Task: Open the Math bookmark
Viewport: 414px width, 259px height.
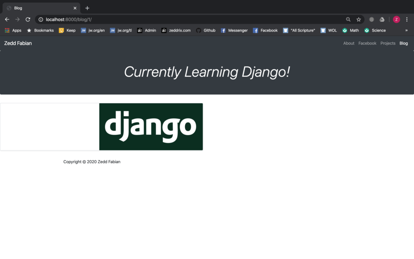Action: 351,30
